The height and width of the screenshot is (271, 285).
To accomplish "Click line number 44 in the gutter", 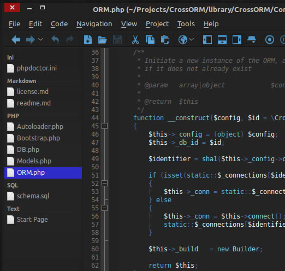I will (95, 118).
